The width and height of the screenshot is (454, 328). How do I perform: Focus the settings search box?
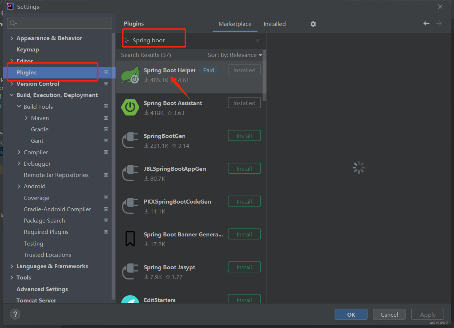59,23
